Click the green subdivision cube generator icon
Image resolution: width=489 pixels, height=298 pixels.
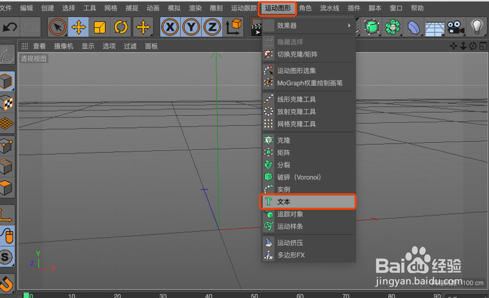click(x=371, y=27)
